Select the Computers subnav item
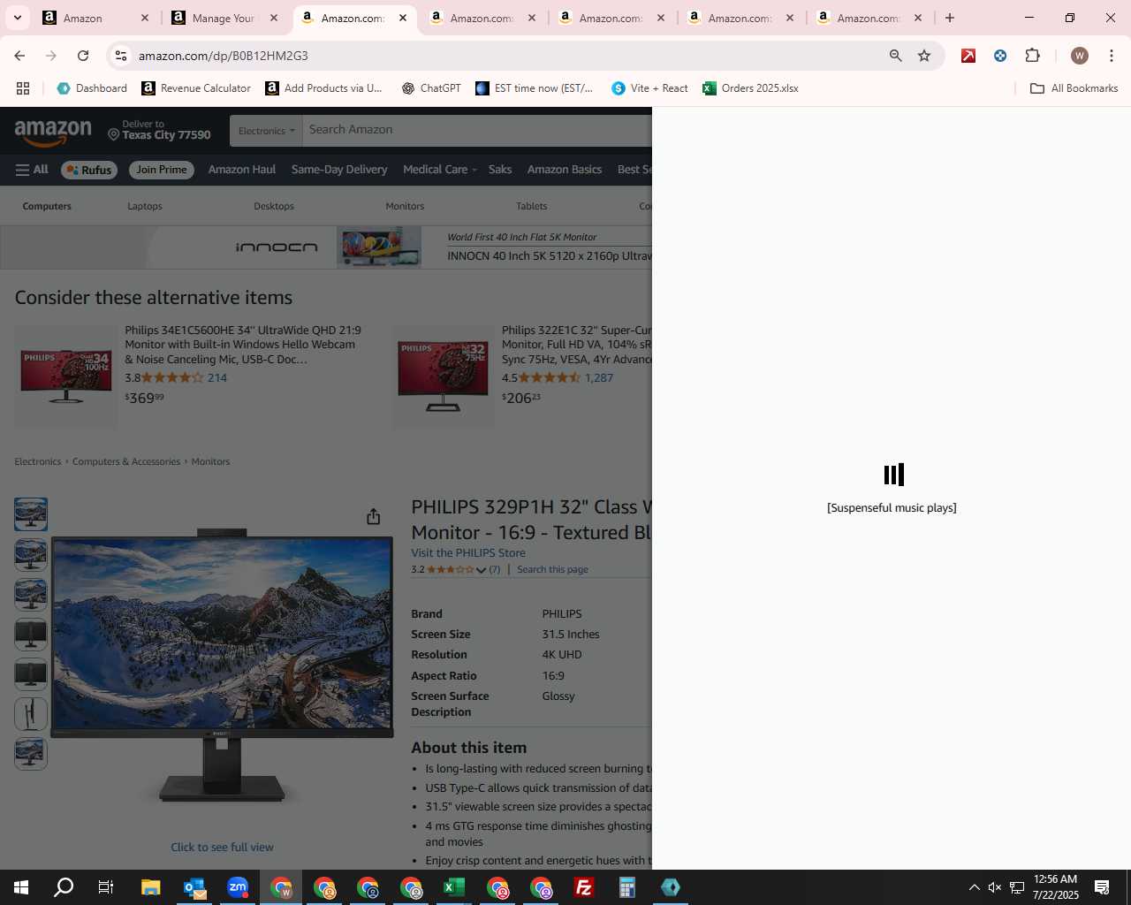The height and width of the screenshot is (905, 1131). click(x=47, y=206)
